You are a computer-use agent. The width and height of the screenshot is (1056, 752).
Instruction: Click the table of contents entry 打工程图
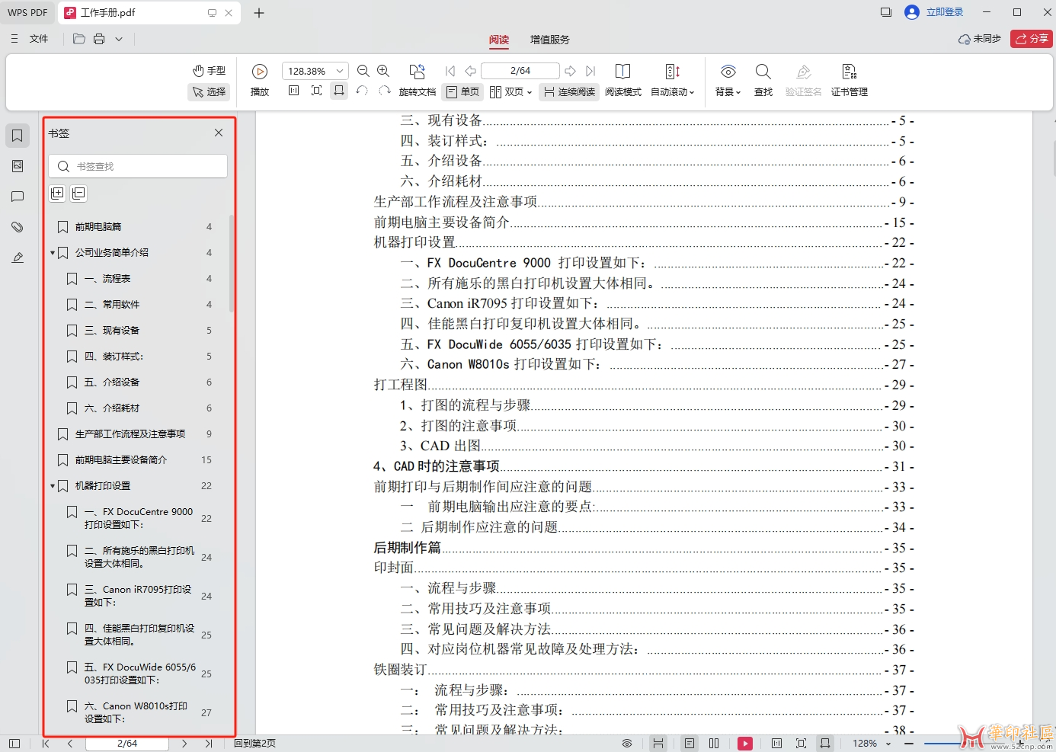(401, 385)
